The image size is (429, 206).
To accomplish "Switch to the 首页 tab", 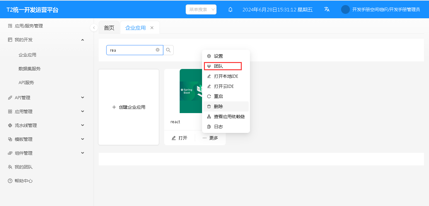I will [109, 28].
